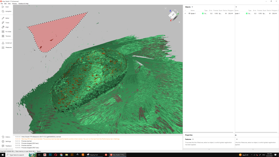Open the View menu
This screenshot has width=279, height=157.
point(9,3)
